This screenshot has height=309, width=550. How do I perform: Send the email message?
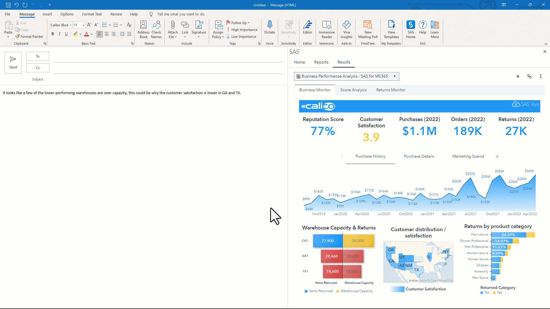(13, 62)
